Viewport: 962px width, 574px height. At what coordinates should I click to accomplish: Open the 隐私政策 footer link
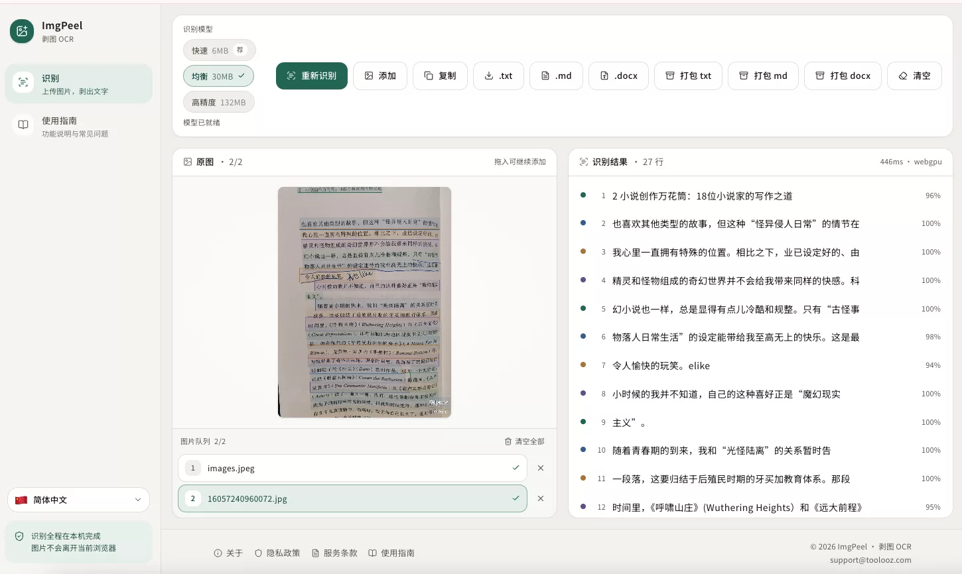[x=277, y=553]
